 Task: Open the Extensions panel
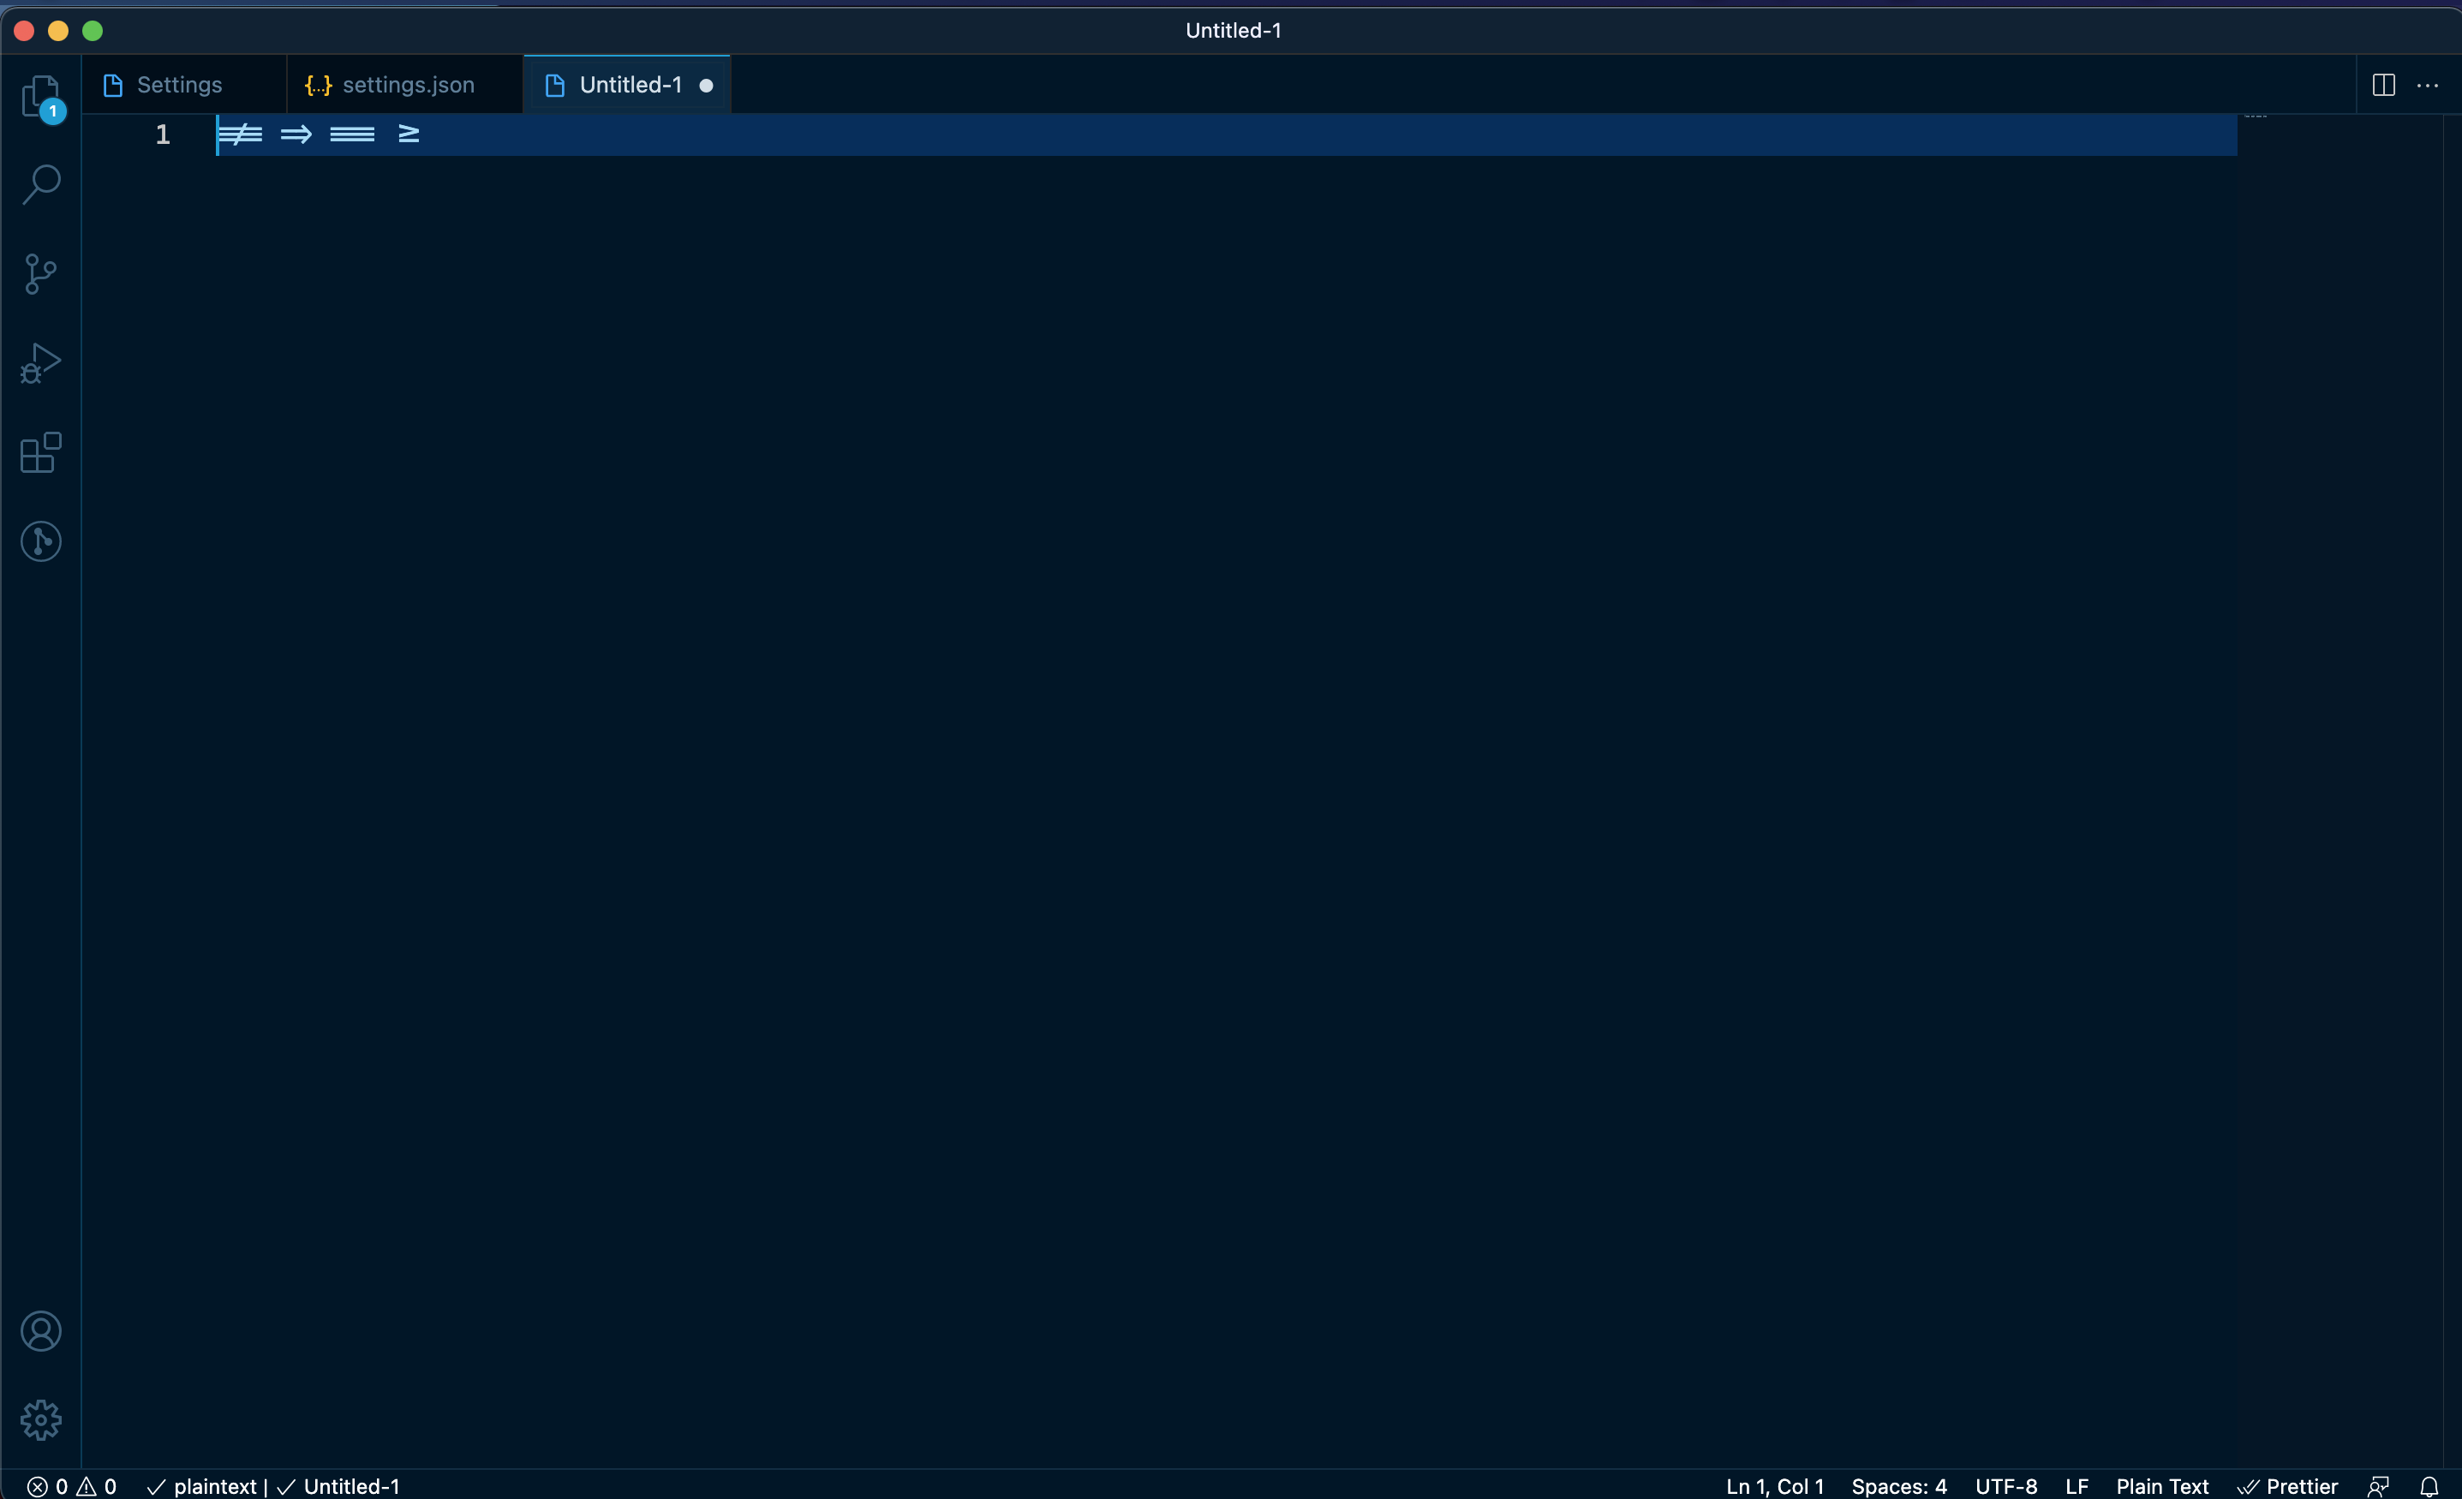[x=40, y=454]
